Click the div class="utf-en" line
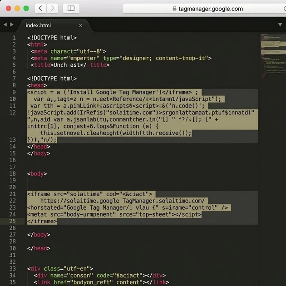This screenshot has height=286, width=286. coord(60,269)
